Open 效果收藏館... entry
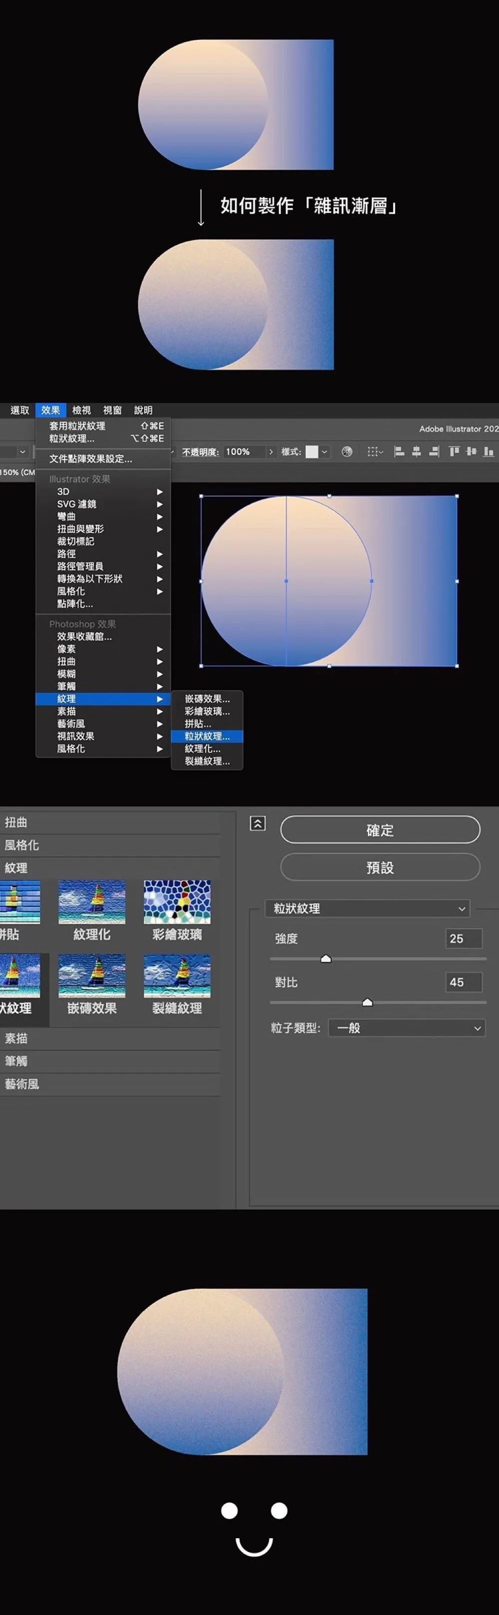499x1615 pixels. click(103, 636)
